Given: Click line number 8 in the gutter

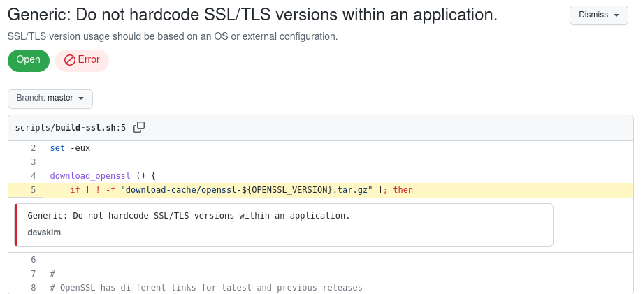Looking at the screenshot, I should [34, 288].
